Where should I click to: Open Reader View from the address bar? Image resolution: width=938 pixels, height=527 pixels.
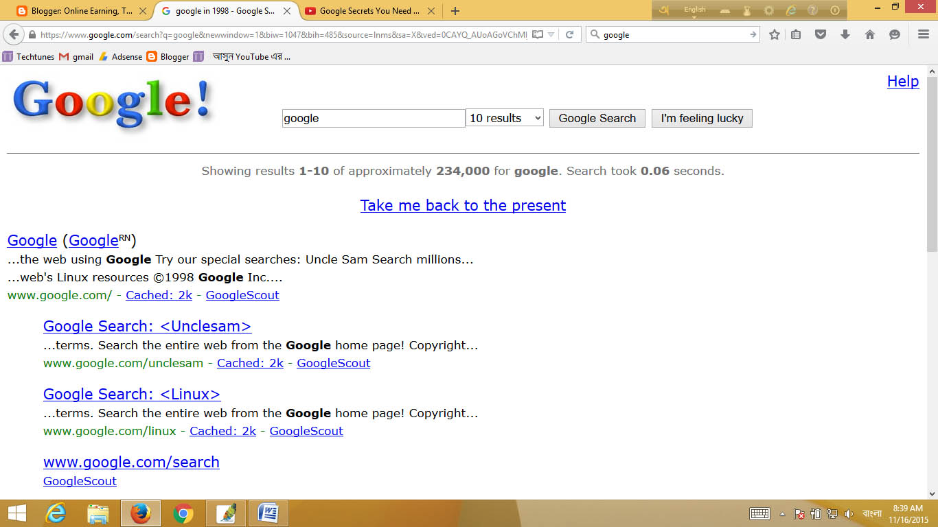point(538,34)
